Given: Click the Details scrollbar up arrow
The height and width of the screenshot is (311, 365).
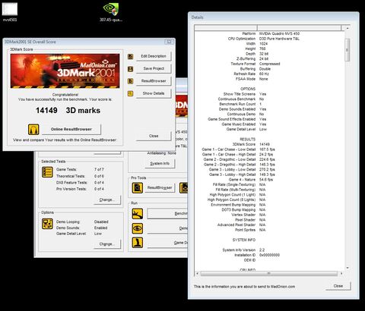Looking at the screenshot, I should point(348,28).
